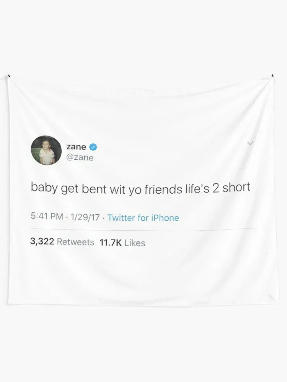287x382 pixels.
Task: Open the Twitter for iPhone source link
Action: click(x=143, y=218)
